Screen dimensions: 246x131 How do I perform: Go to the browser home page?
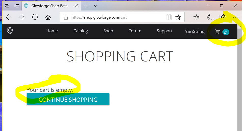(48, 17)
